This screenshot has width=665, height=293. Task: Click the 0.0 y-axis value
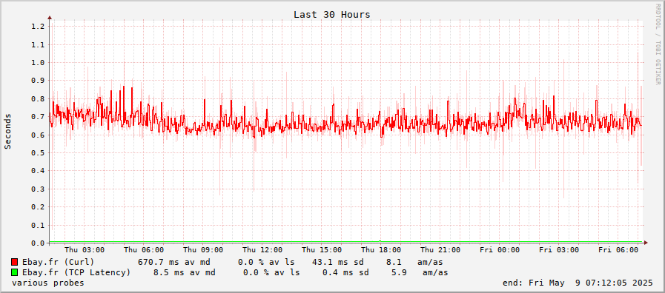click(38, 243)
